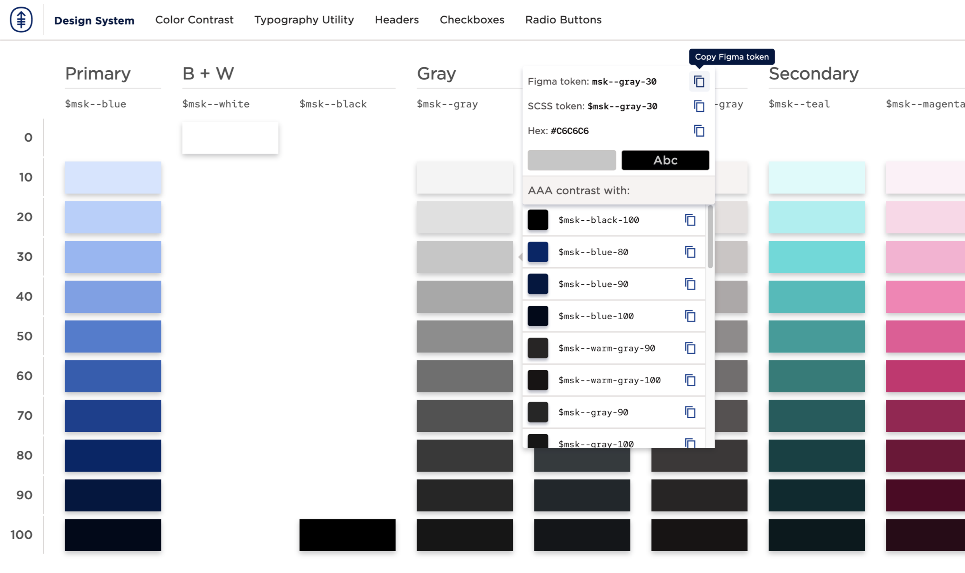Switch to the Radio Buttons page
The image size is (965, 573).
pyautogui.click(x=563, y=20)
